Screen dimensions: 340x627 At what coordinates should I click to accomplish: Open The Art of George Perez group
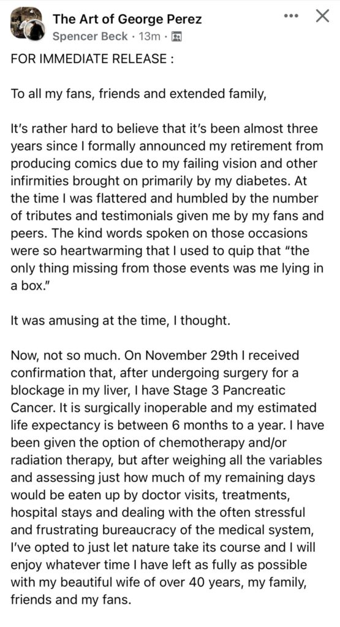127,19
